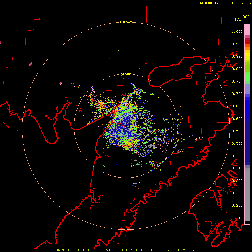Click the 100 NMI range ring label
Image resolution: width=252 pixels, height=252 pixels.
[x=126, y=22]
